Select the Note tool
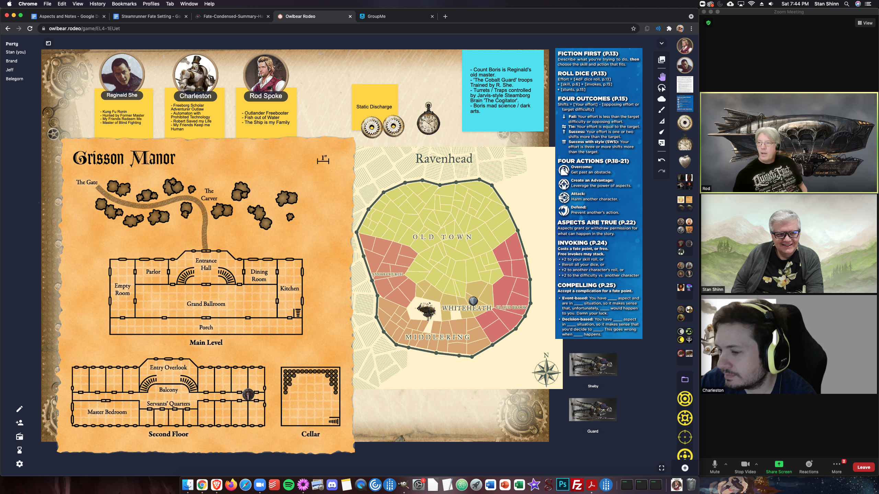879x494 pixels. tap(661, 143)
